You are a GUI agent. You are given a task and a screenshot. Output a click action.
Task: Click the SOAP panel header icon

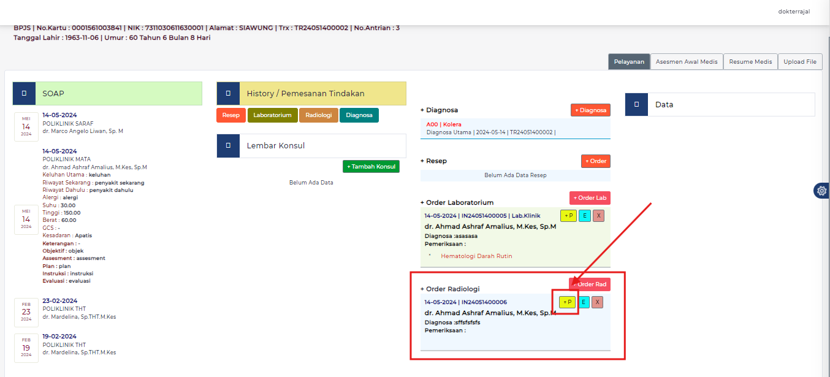(x=25, y=93)
